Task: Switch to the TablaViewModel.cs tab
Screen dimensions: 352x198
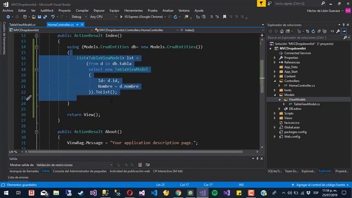Action: point(22,25)
